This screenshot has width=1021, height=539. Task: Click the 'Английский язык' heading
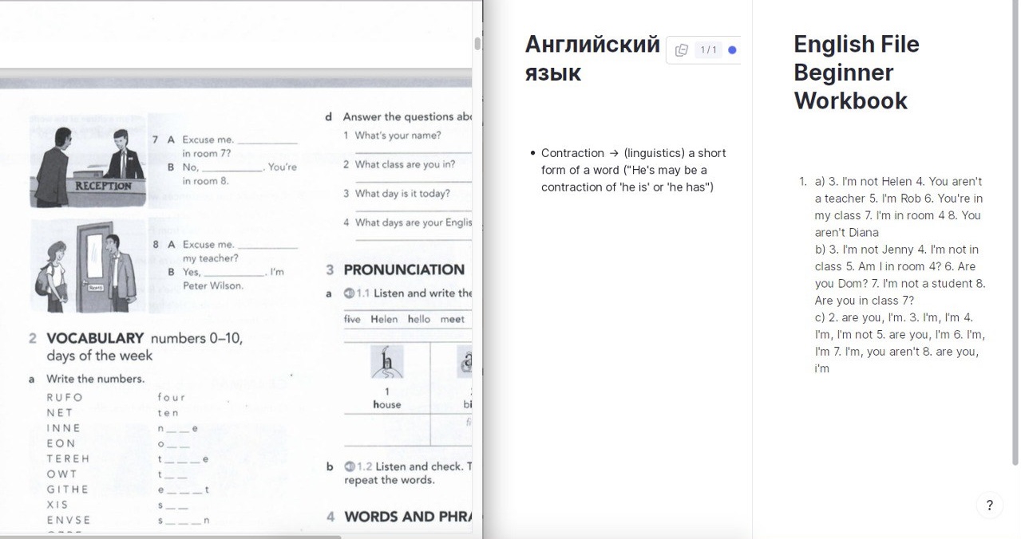coord(592,58)
